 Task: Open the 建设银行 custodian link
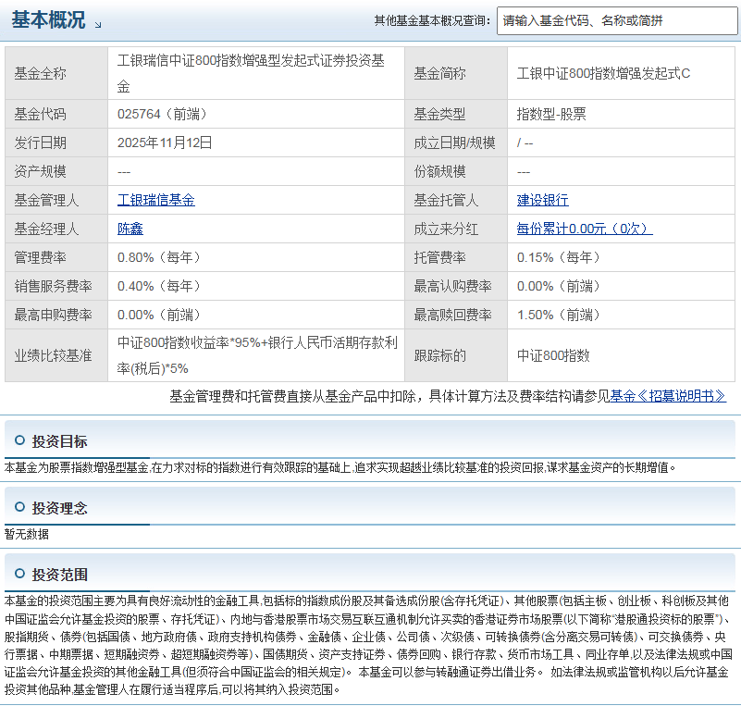(x=542, y=200)
